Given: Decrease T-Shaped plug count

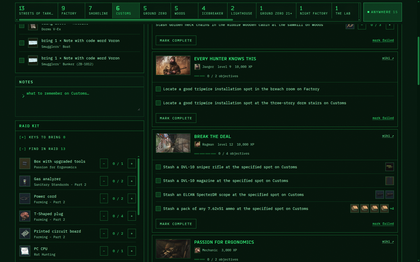Looking at the screenshot, I should click(104, 216).
